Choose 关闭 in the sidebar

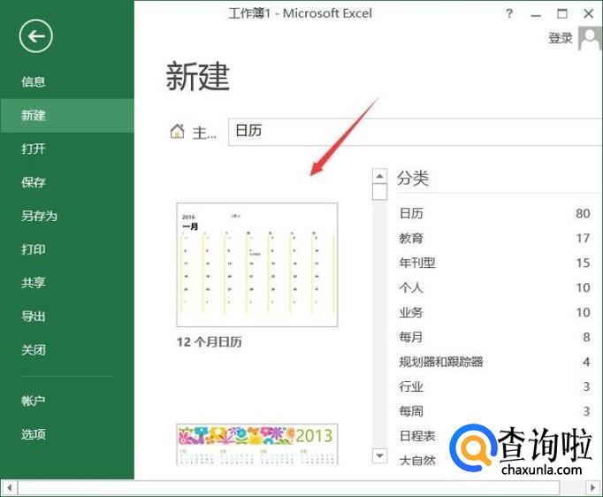[34, 349]
